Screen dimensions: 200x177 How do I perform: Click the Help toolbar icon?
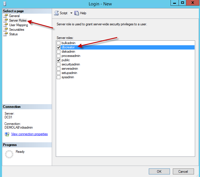77,13
